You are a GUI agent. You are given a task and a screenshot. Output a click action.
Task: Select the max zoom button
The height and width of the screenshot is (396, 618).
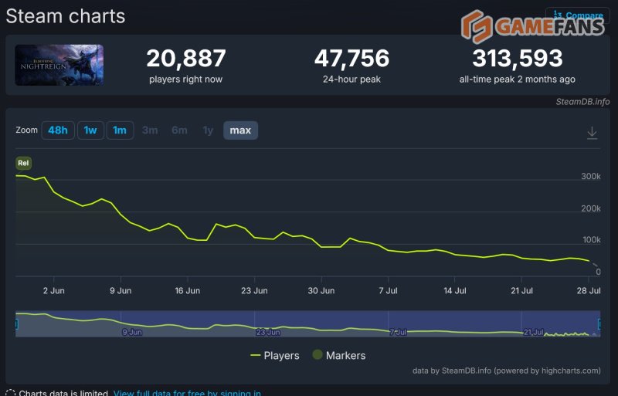coord(240,130)
